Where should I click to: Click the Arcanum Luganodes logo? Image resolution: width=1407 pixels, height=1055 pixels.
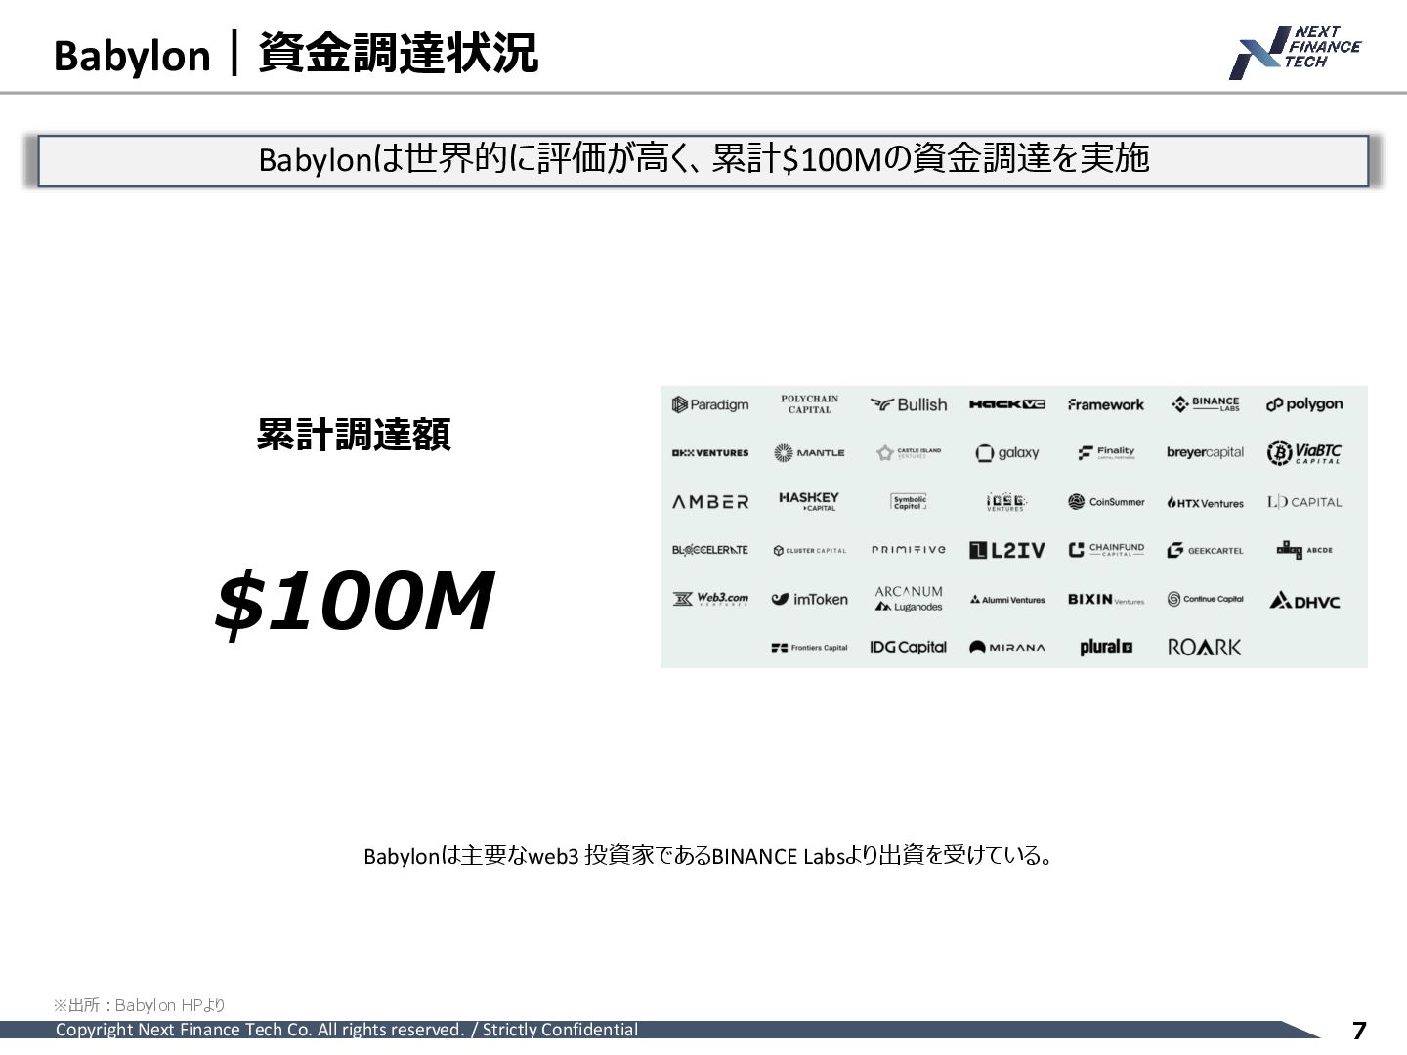pyautogui.click(x=909, y=599)
